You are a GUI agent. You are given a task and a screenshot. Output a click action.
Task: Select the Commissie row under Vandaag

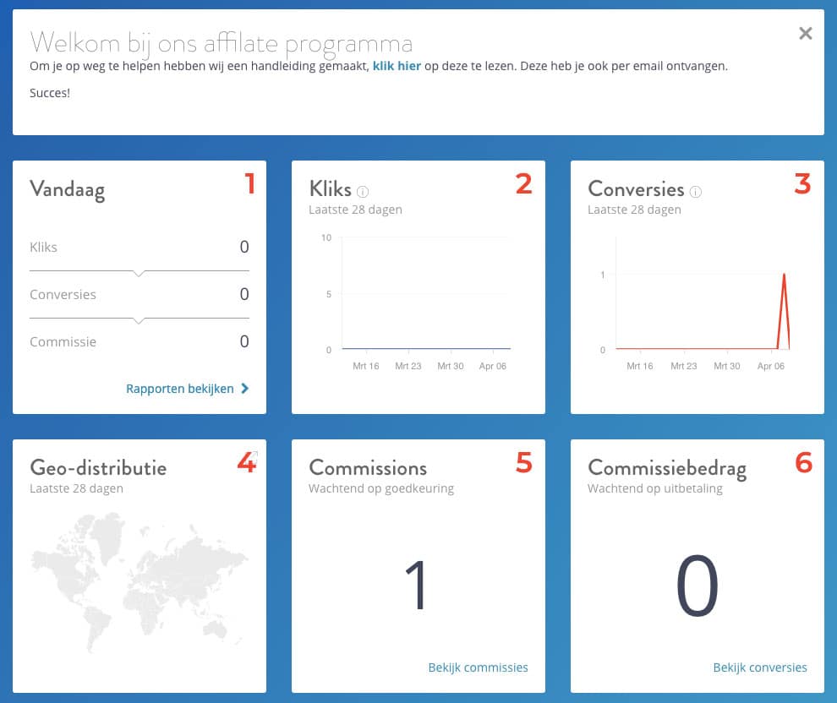(139, 342)
